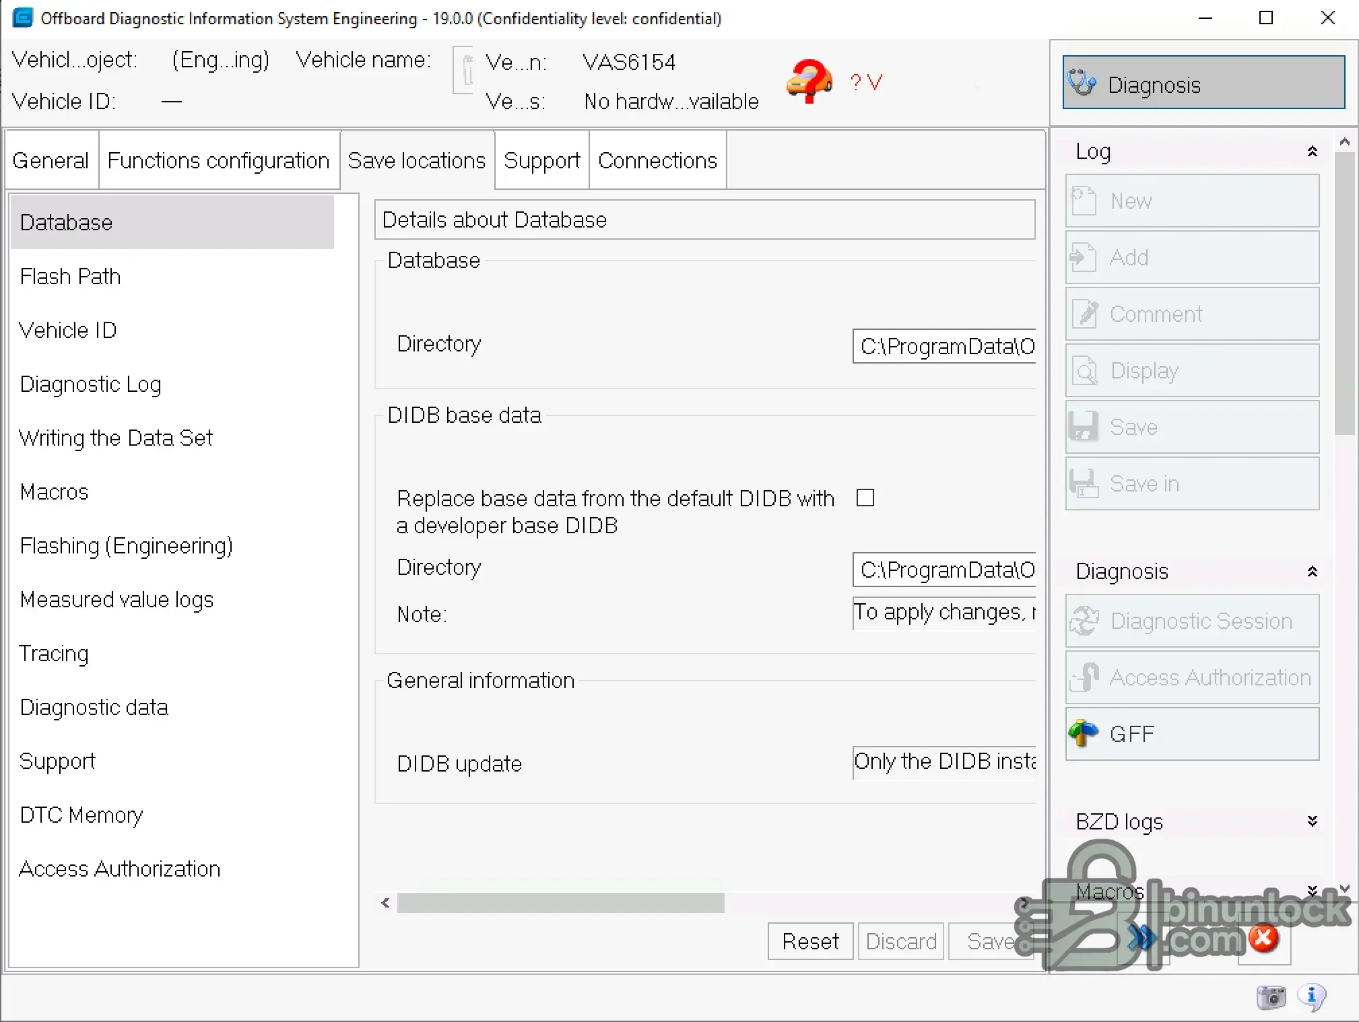Click the right panel vertical scrollbar thumb
The image size is (1359, 1022).
pyautogui.click(x=1344, y=294)
